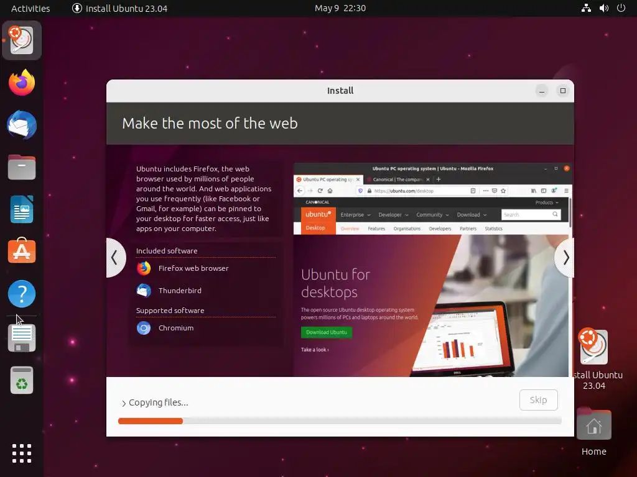
Task: Click the green Download Ubuntu button
Action: [x=326, y=332]
